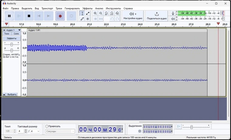Click the Pause button in transport toolbar
The width and height of the screenshot is (231, 140).
point(9,16)
